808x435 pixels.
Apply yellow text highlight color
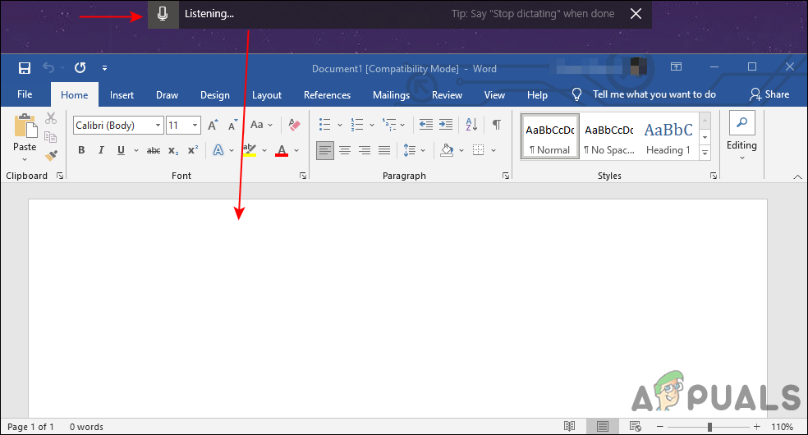[250, 150]
